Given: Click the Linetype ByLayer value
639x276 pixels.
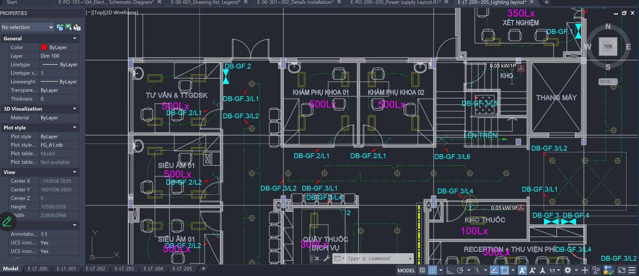Looking at the screenshot, I should pos(59,65).
